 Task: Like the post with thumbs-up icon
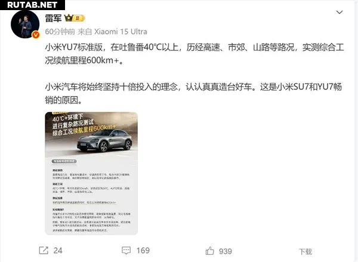[x=210, y=251]
